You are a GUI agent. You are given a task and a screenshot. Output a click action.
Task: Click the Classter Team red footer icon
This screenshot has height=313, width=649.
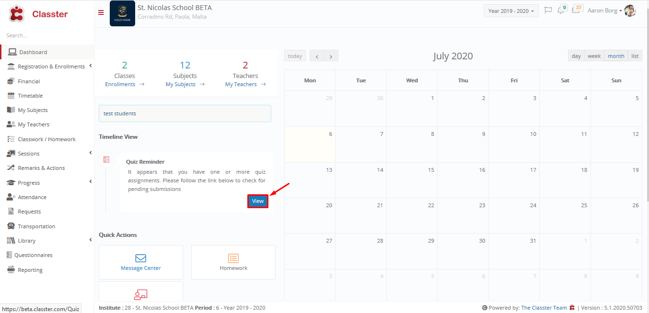572,308
